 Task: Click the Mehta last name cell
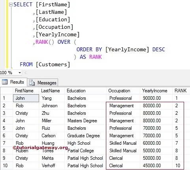[x=52, y=158]
